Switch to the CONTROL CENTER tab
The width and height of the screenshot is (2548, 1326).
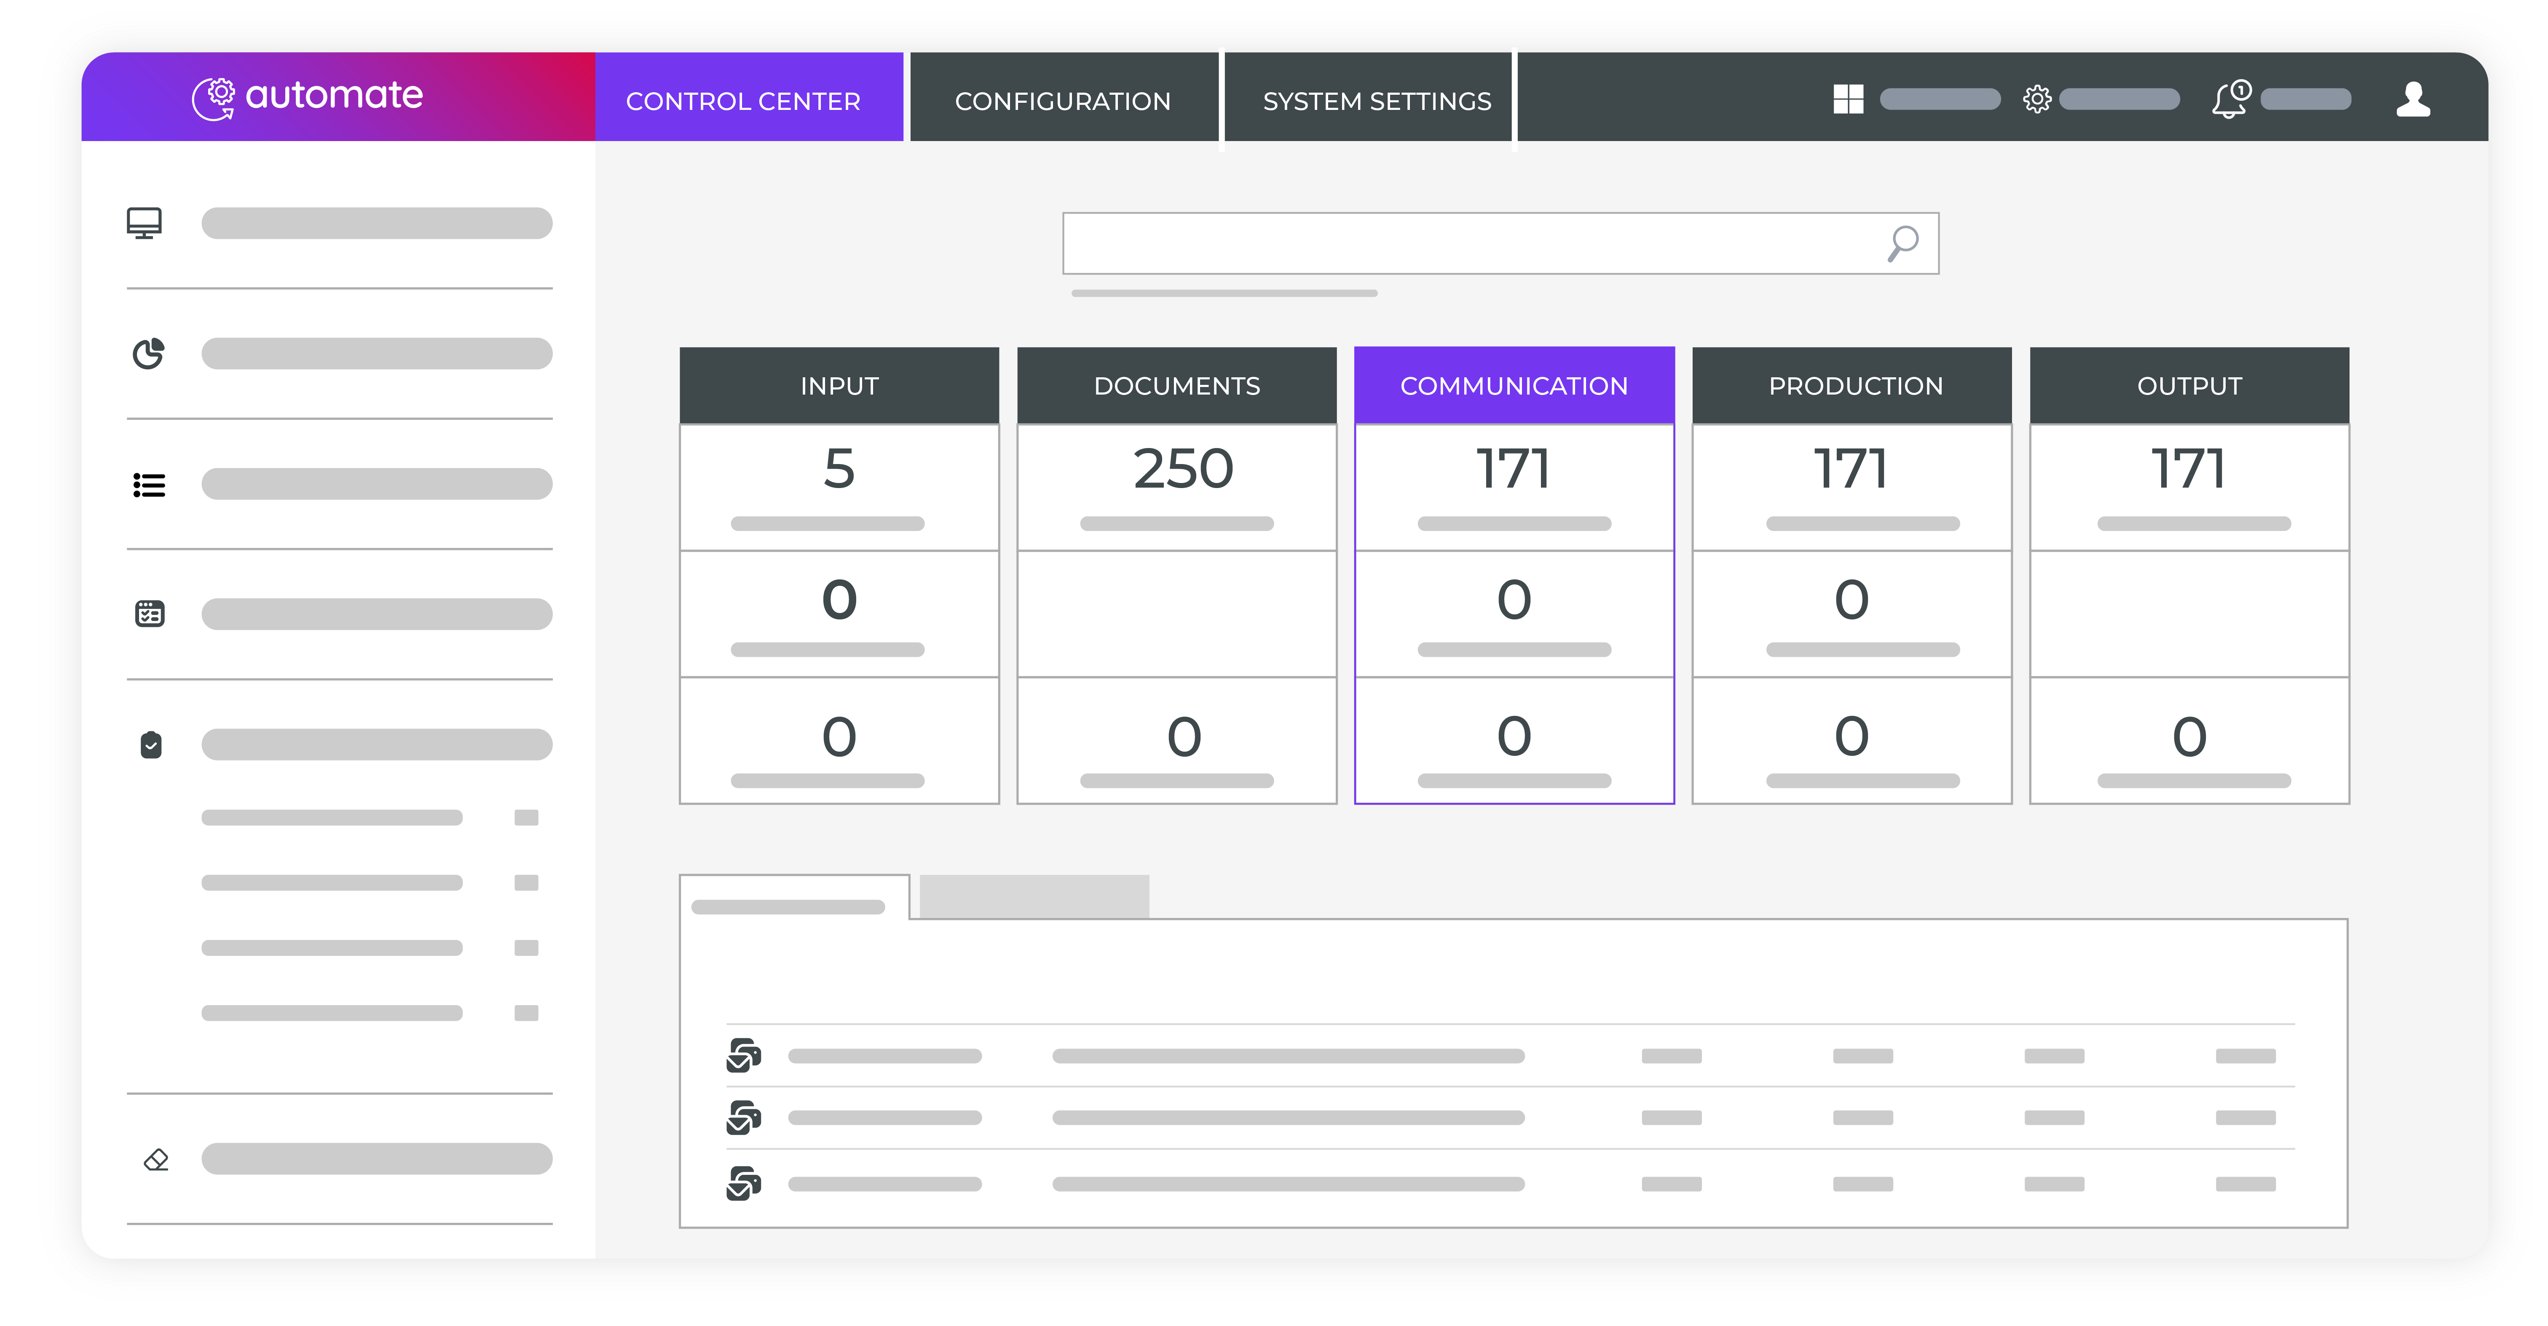click(750, 97)
